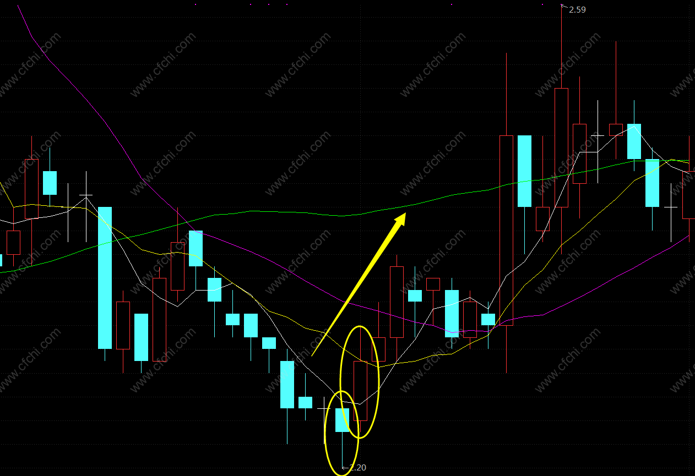Click the yellow arrow's tail end
The height and width of the screenshot is (476, 695).
pos(312,355)
